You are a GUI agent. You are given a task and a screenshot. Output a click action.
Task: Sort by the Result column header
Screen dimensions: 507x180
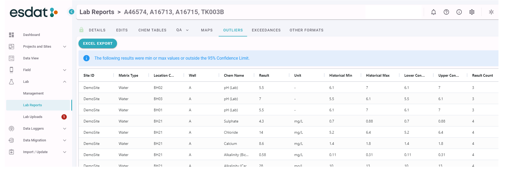point(264,75)
